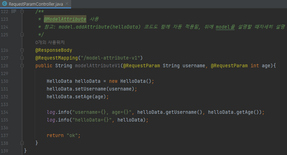
Task: Click helloData.getAge() on line 134
Action: pos(233,112)
